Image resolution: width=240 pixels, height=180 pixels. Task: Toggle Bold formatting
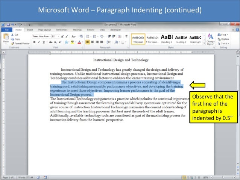point(34,42)
